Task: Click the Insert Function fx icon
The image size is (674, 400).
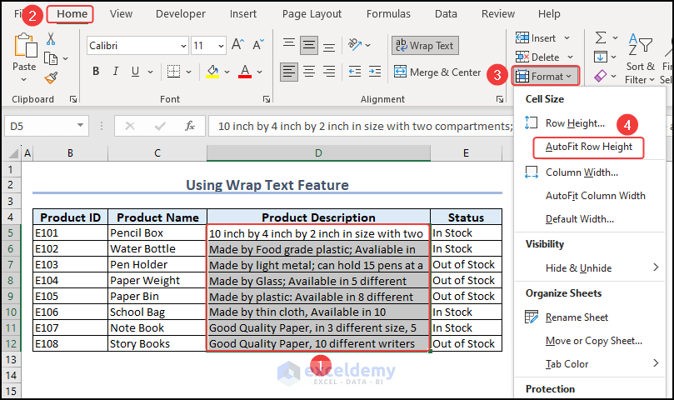Action: [190, 126]
